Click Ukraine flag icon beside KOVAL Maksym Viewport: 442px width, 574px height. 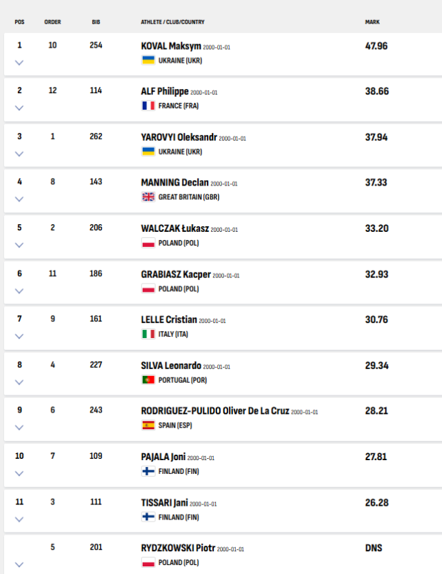[x=148, y=61]
